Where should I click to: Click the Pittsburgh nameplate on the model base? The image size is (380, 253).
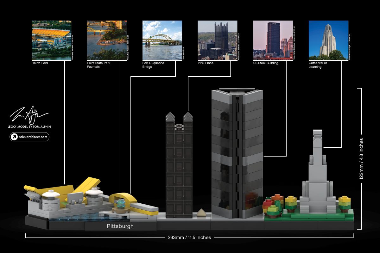[120, 226]
